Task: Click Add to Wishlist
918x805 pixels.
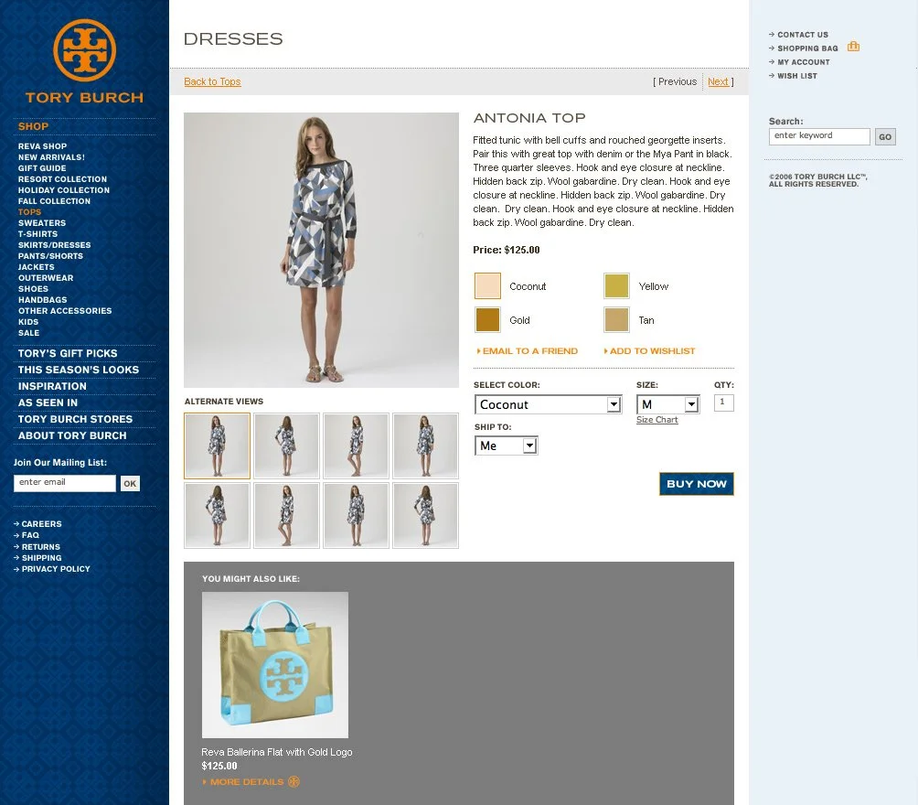Action: pyautogui.click(x=649, y=351)
